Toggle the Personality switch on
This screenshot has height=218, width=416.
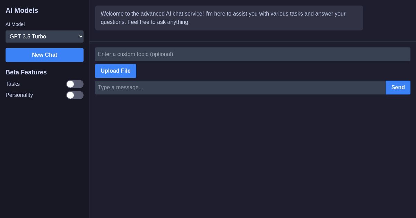click(x=75, y=95)
